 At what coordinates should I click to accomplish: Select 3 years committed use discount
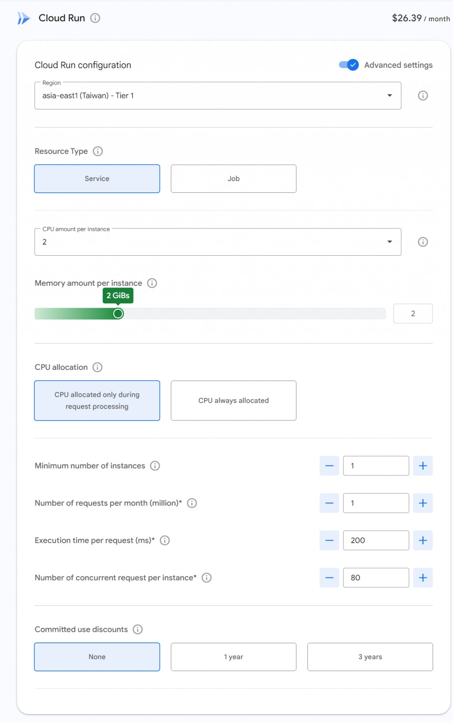click(370, 657)
